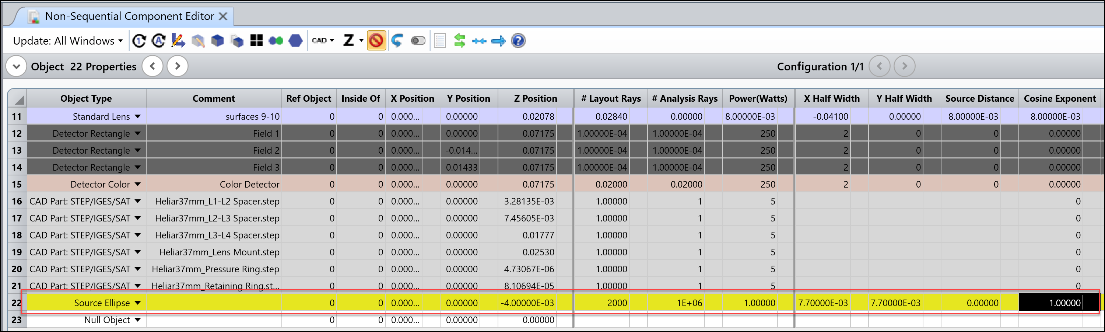Click the red prohibited circle icon

click(x=376, y=41)
